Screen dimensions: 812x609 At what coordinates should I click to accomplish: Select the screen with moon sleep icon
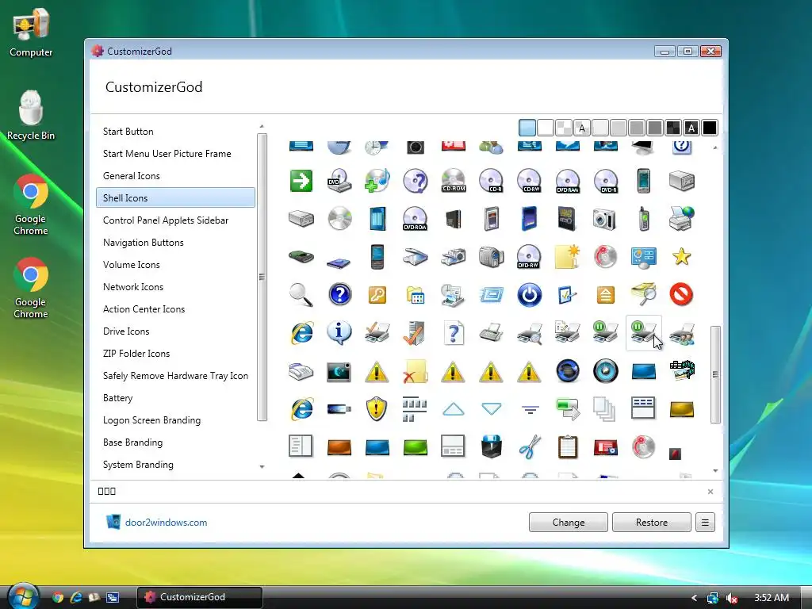point(339,372)
